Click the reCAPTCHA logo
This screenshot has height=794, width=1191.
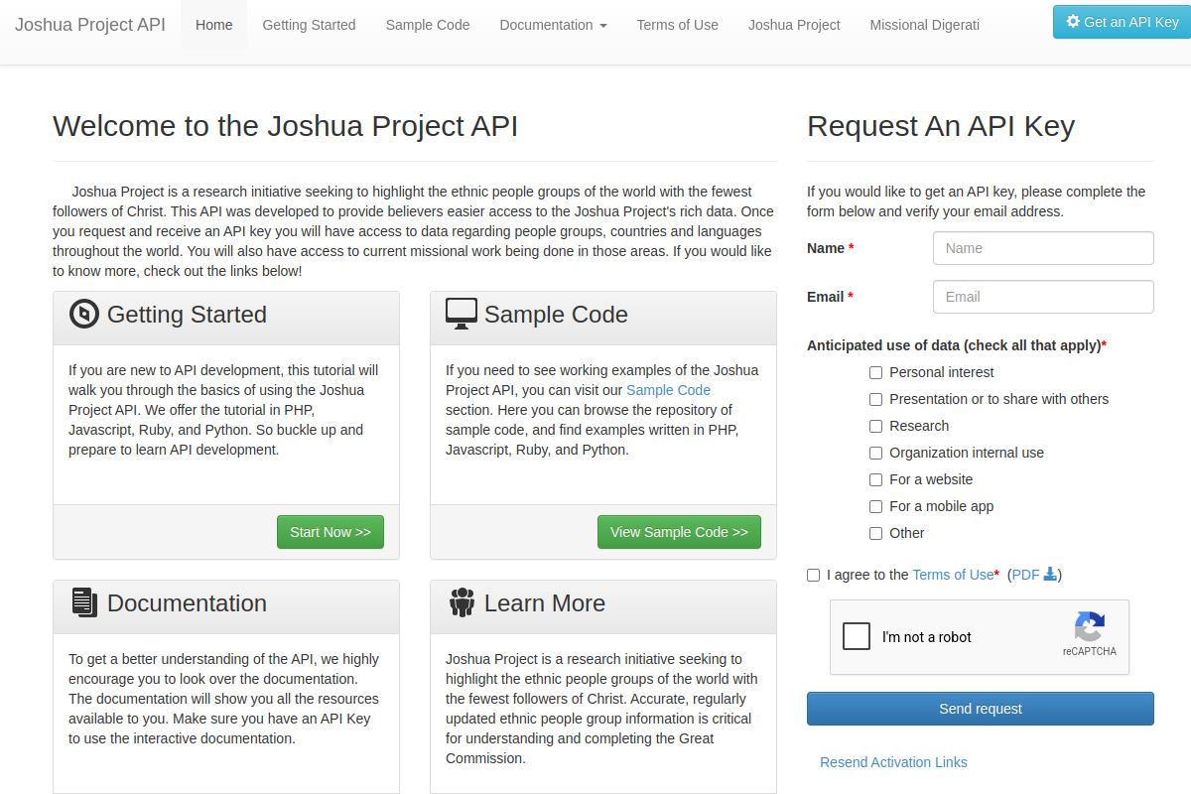click(1089, 627)
